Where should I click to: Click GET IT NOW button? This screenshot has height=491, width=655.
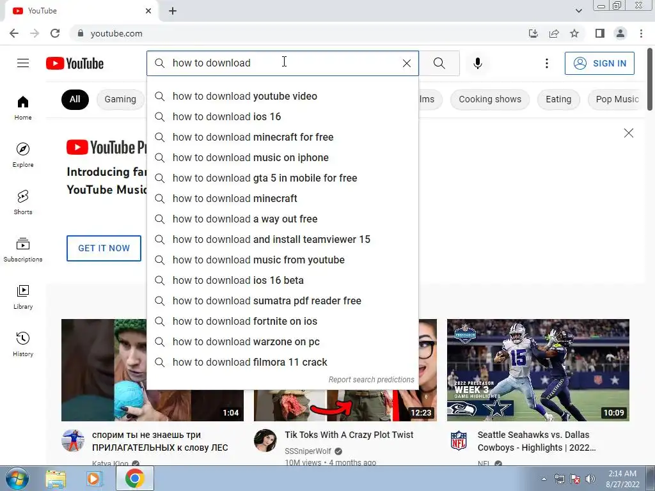tap(104, 248)
